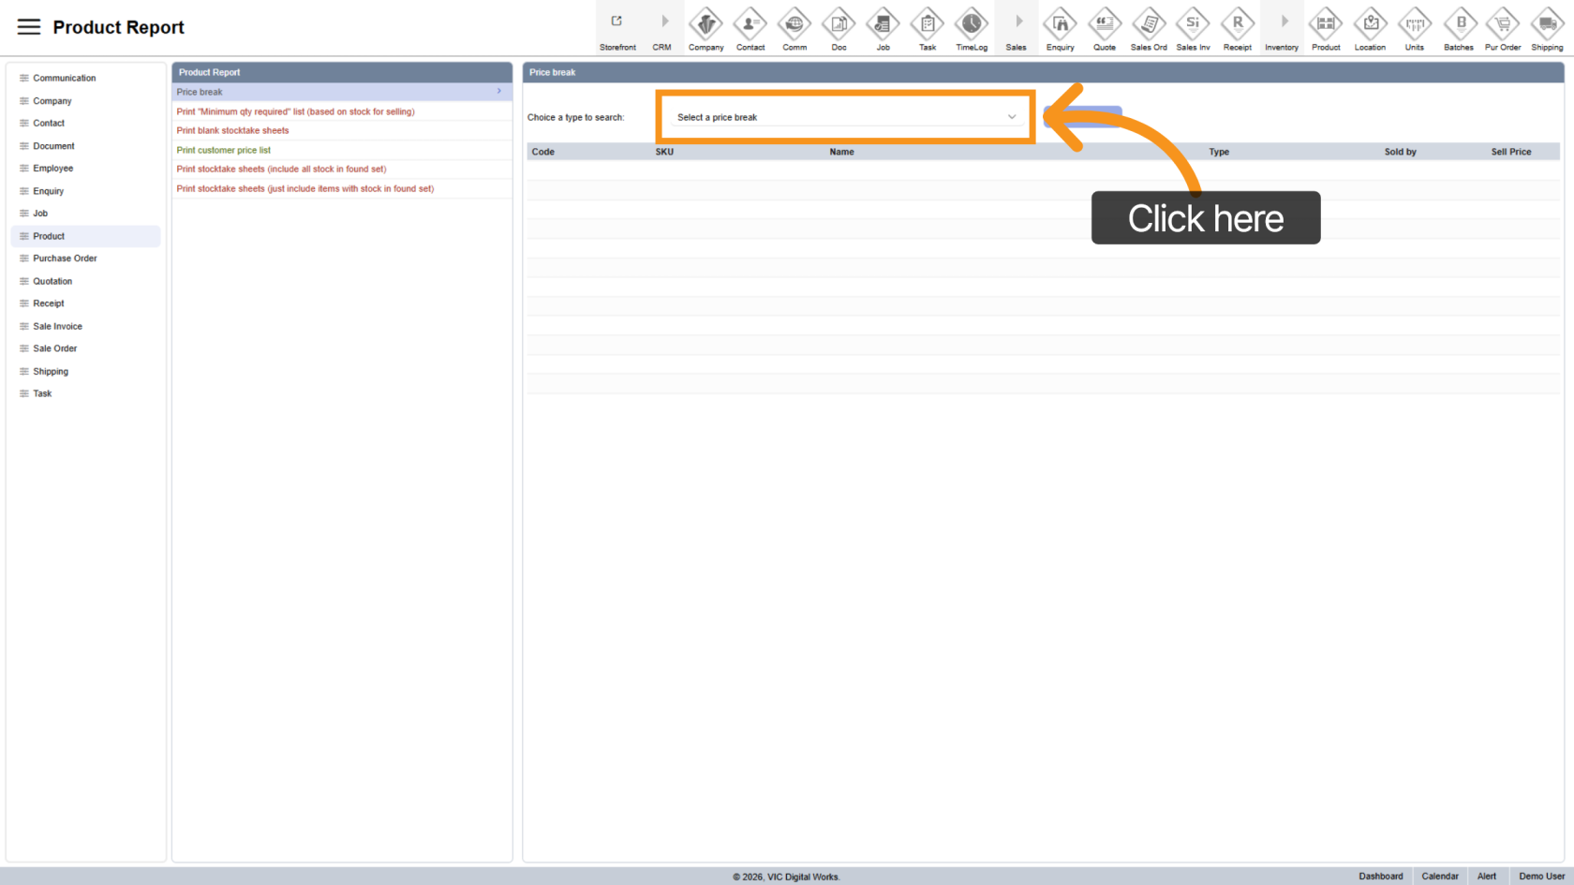Expand the Inventory toolbar group arrow
This screenshot has width=1574, height=885.
tap(1284, 22)
